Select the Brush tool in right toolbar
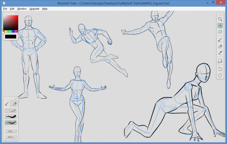The height and width of the screenshot is (144, 227). click(x=220, y=40)
